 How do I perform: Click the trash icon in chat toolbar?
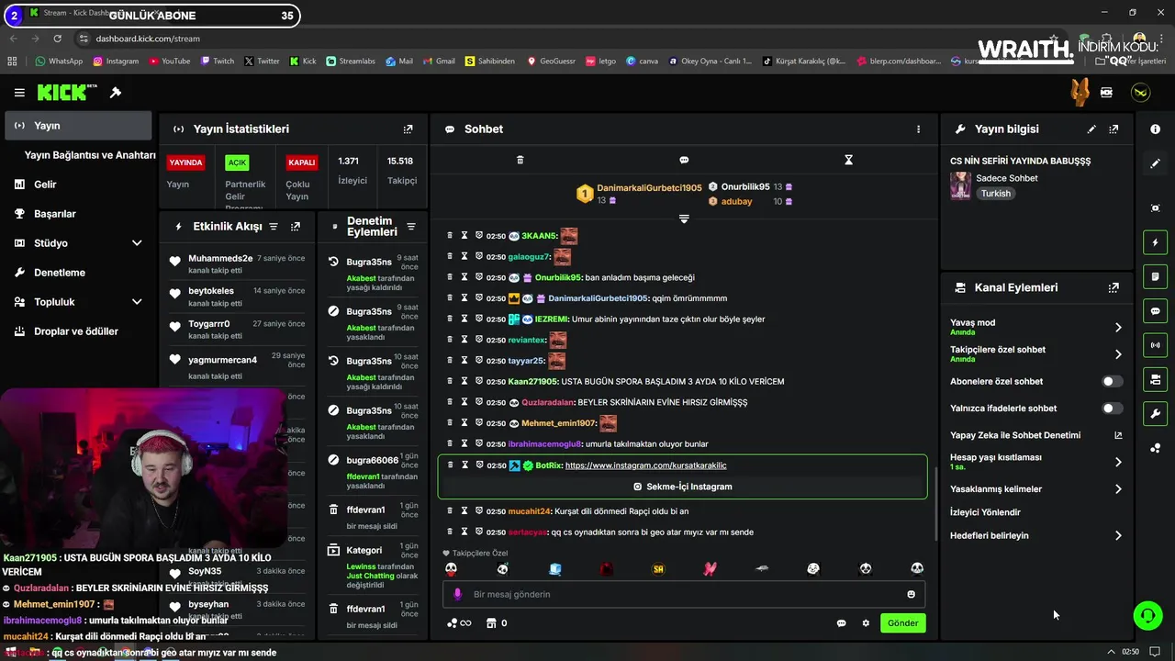click(520, 160)
